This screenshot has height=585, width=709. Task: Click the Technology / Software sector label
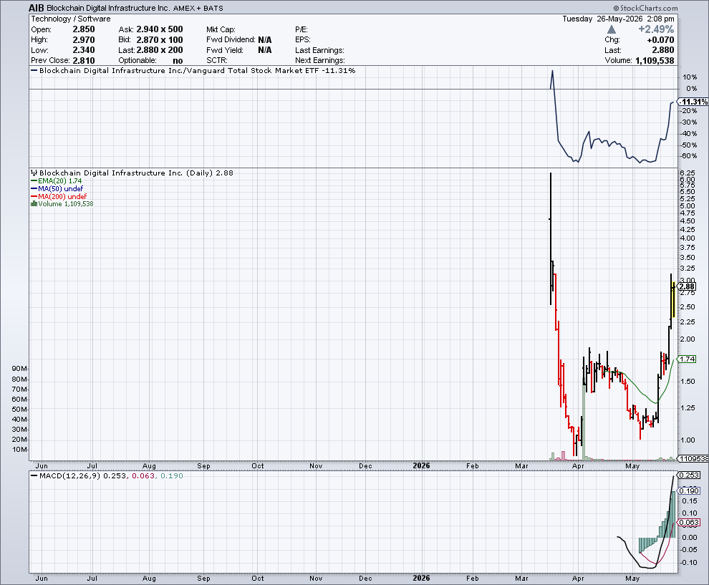[x=70, y=19]
